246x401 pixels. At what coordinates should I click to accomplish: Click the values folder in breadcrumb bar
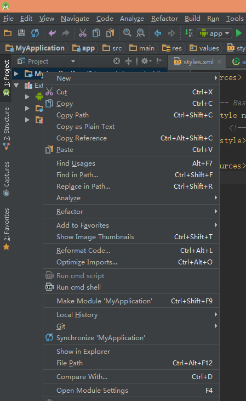tap(204, 48)
